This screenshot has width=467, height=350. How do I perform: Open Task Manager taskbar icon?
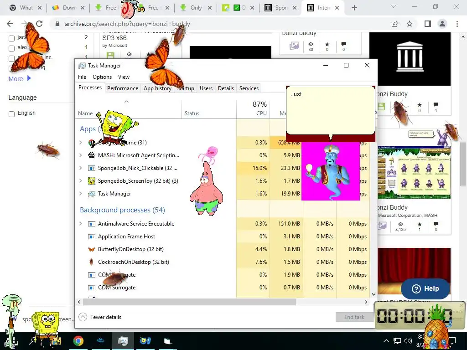(x=123, y=341)
